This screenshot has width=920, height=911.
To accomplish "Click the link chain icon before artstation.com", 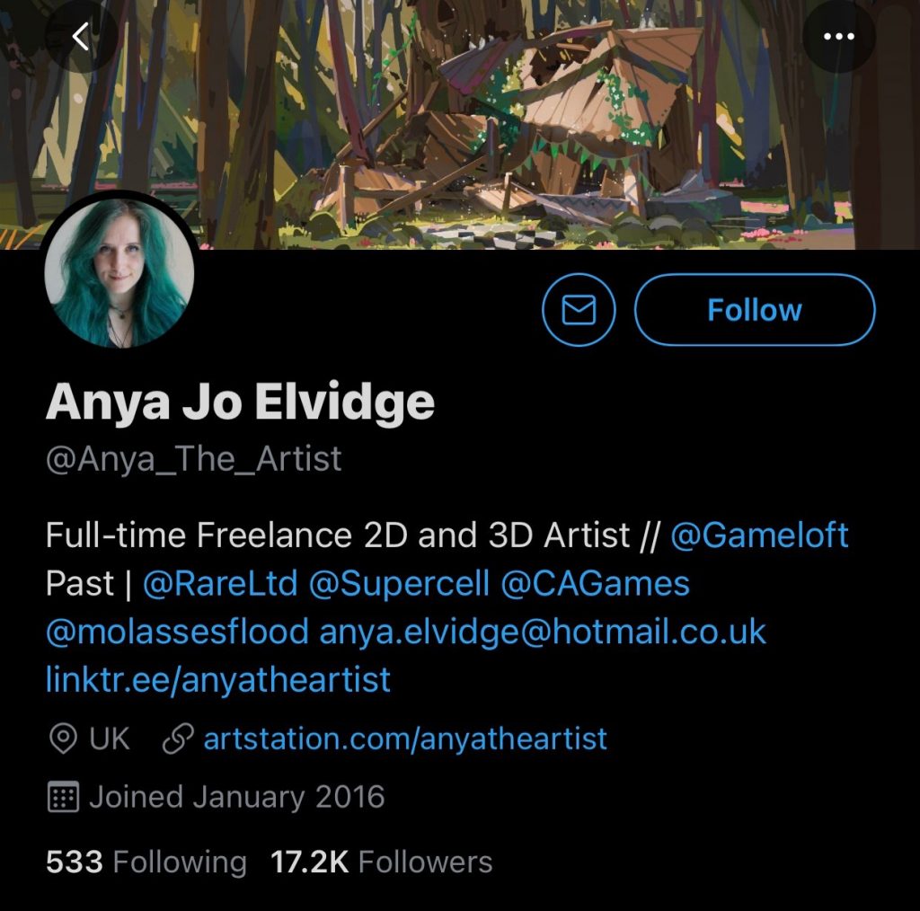I will point(179,739).
